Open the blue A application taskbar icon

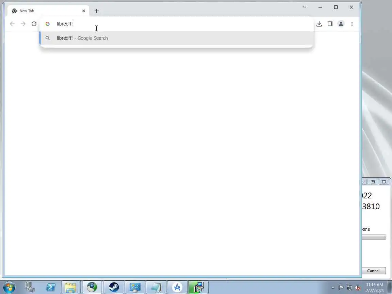pyautogui.click(x=177, y=287)
